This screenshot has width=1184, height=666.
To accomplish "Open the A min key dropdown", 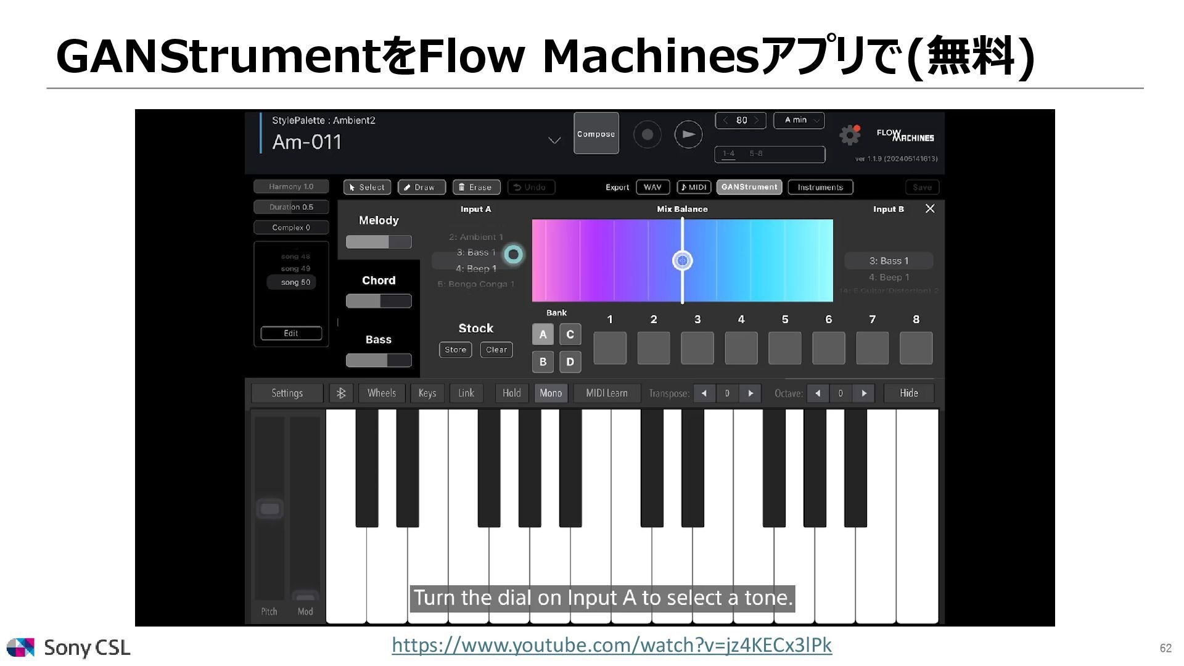I will click(799, 120).
